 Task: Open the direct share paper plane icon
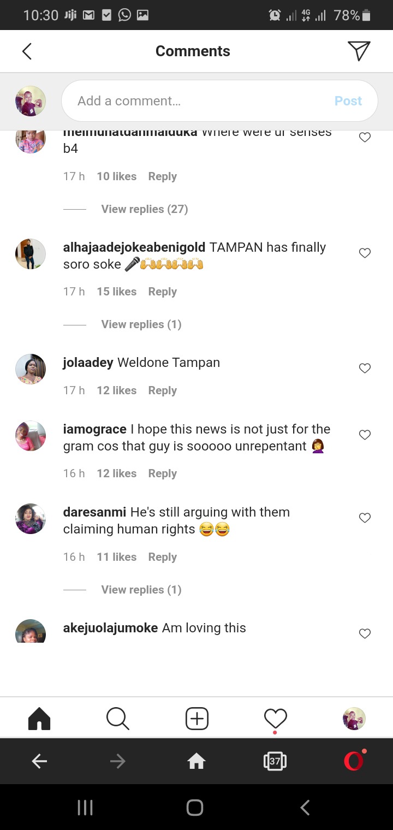click(359, 51)
